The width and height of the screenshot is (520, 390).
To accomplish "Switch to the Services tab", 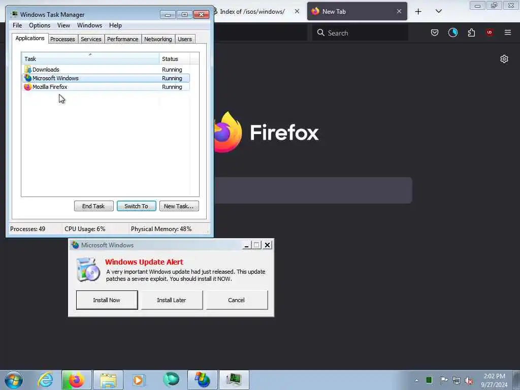I will [91, 39].
